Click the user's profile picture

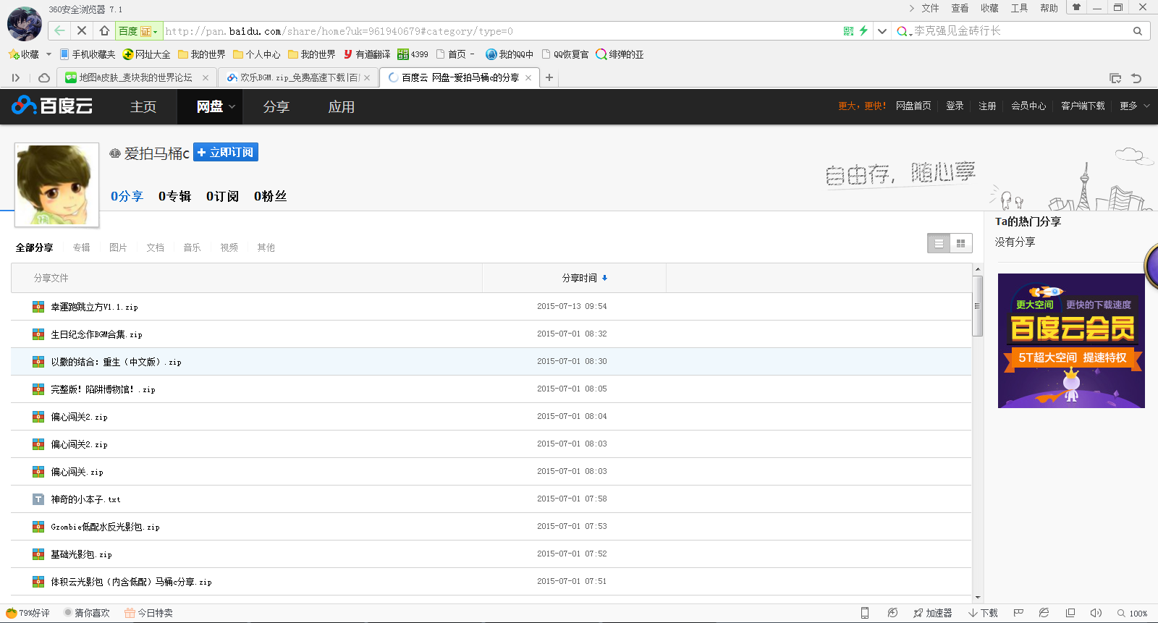tap(57, 185)
